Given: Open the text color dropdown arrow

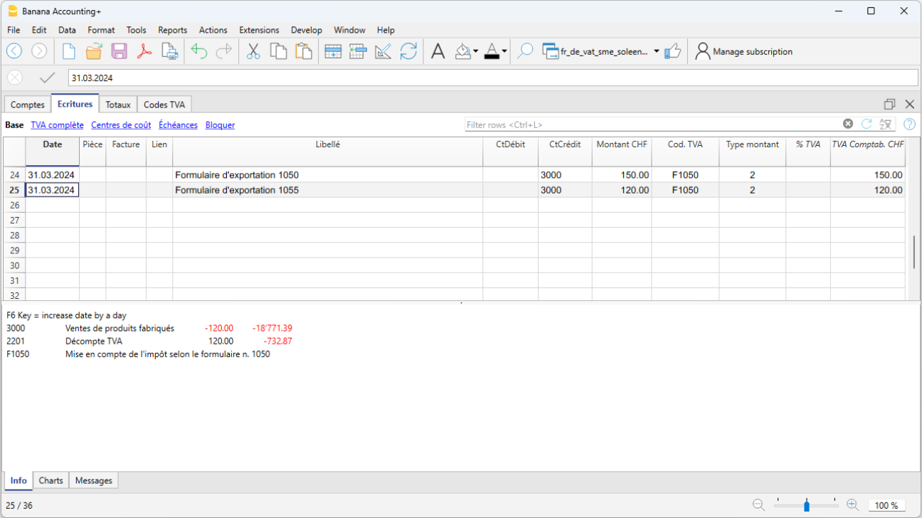Looking at the screenshot, I should coord(504,51).
